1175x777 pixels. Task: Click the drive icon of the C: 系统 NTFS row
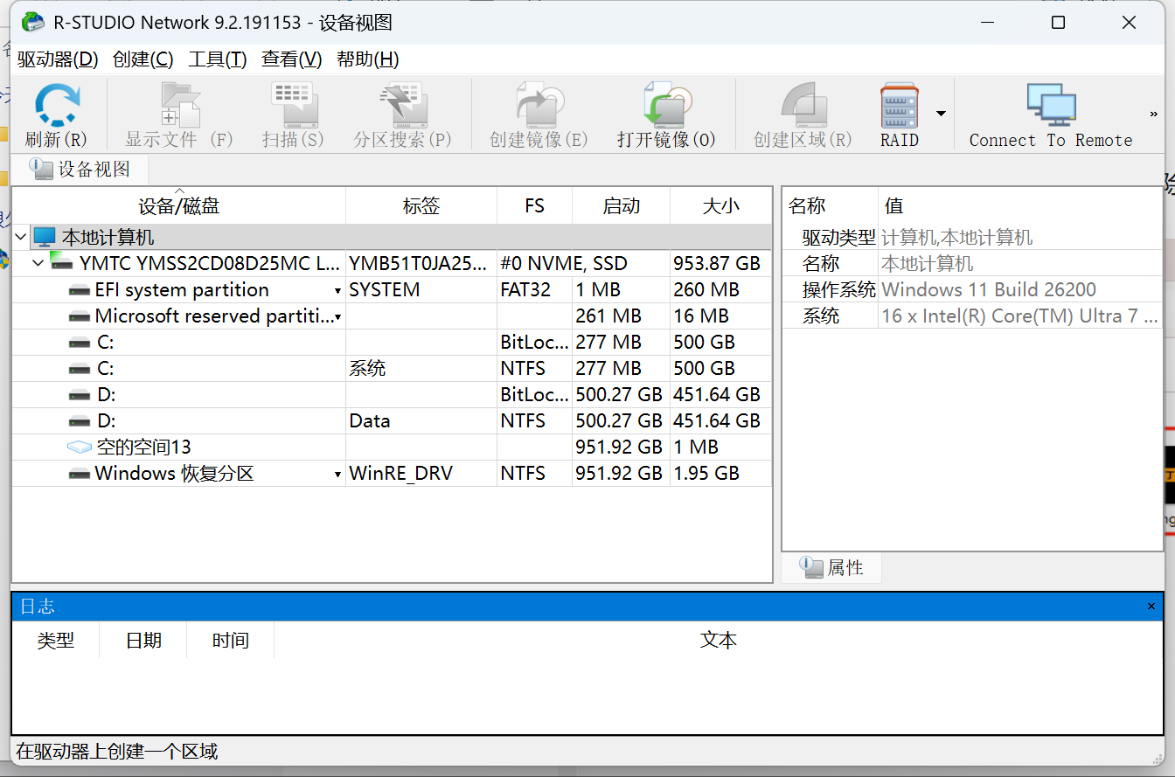tap(80, 369)
